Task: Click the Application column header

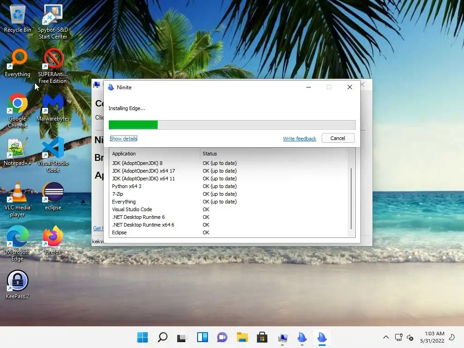Action: click(155, 154)
